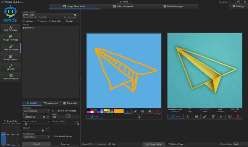Open the Output Zoom dropdown
The height and width of the screenshot is (147, 248).
[239, 144]
